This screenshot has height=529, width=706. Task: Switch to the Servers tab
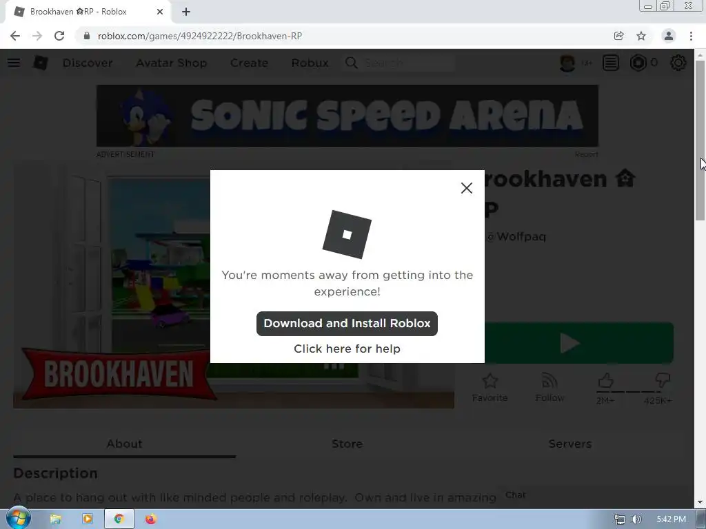point(569,444)
